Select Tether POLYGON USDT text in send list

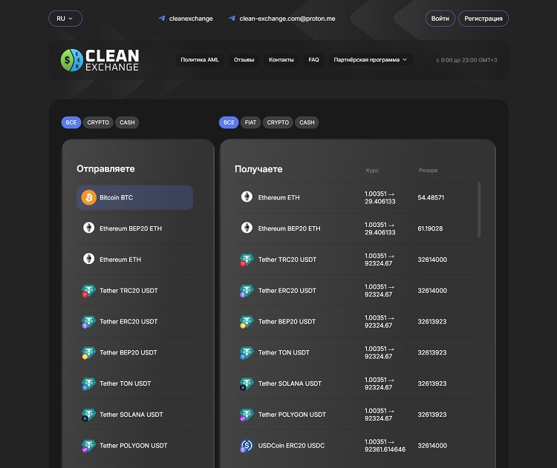click(133, 446)
